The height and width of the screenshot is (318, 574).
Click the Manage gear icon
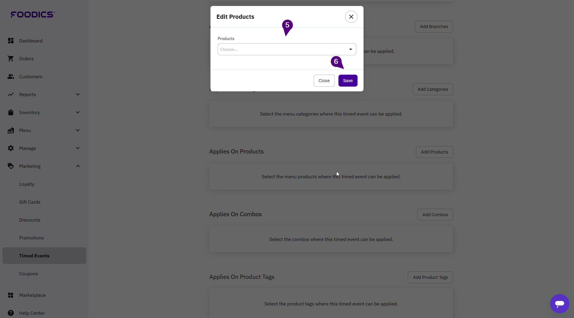[11, 148]
